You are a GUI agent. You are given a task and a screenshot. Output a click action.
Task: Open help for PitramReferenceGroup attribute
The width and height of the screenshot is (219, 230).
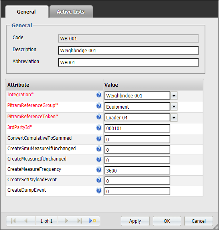(99, 106)
